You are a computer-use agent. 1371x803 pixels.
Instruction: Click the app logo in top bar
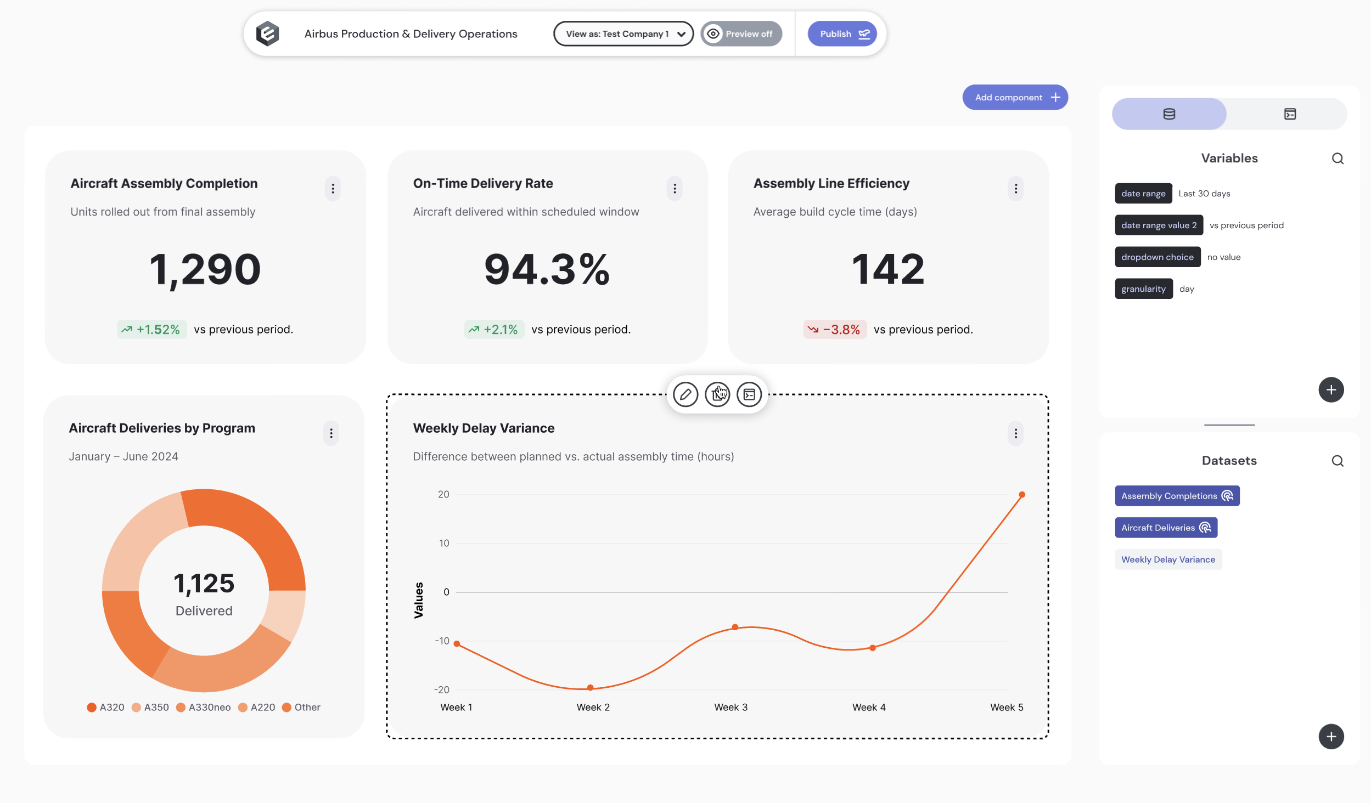pos(268,34)
